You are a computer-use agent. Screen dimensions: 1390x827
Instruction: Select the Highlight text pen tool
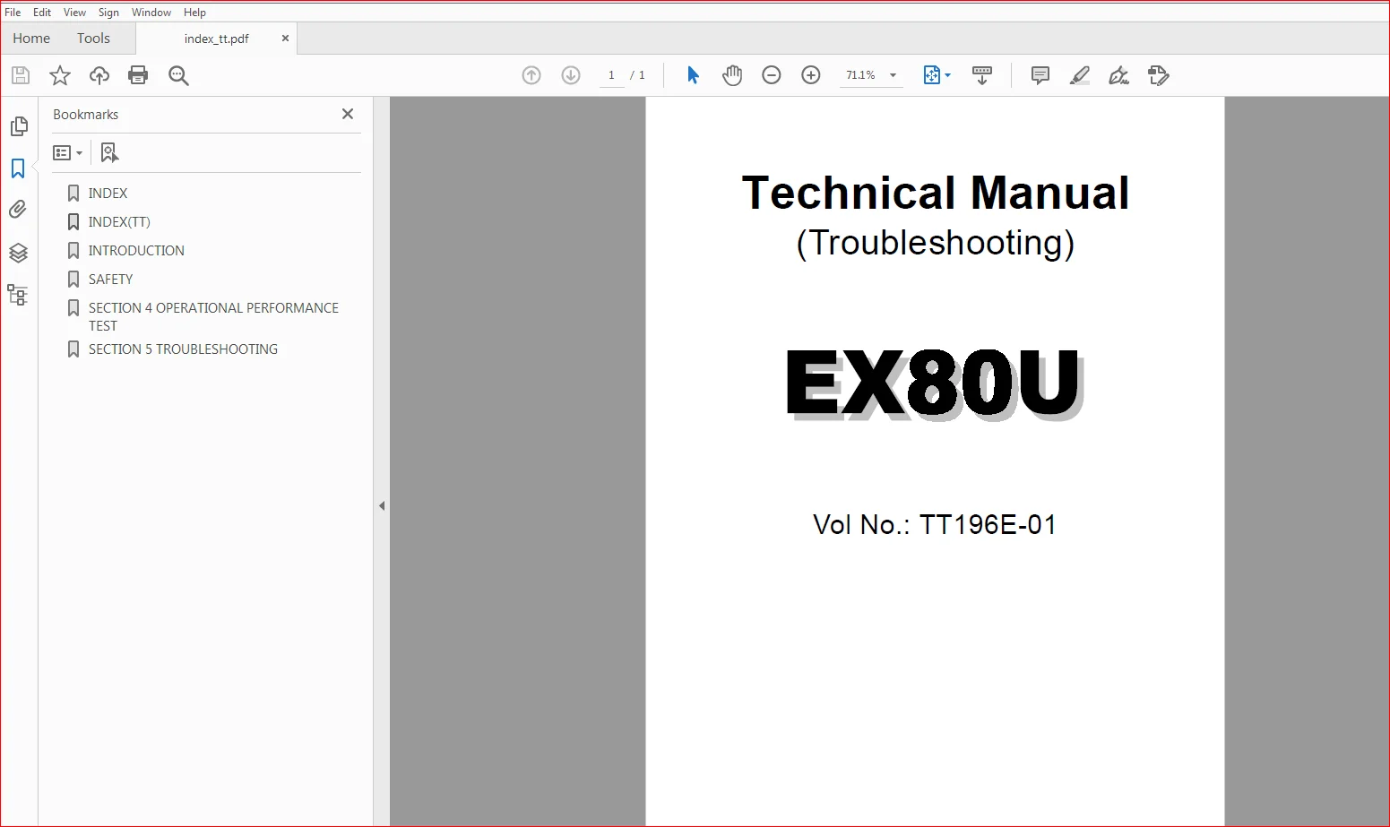1080,75
